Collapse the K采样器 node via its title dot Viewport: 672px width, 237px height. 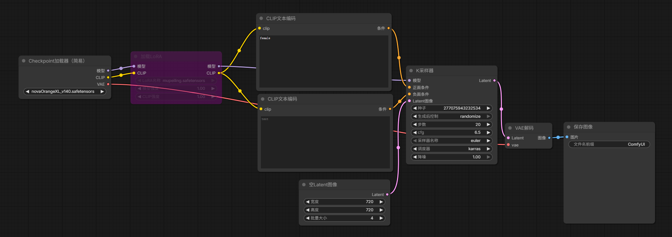pos(411,71)
